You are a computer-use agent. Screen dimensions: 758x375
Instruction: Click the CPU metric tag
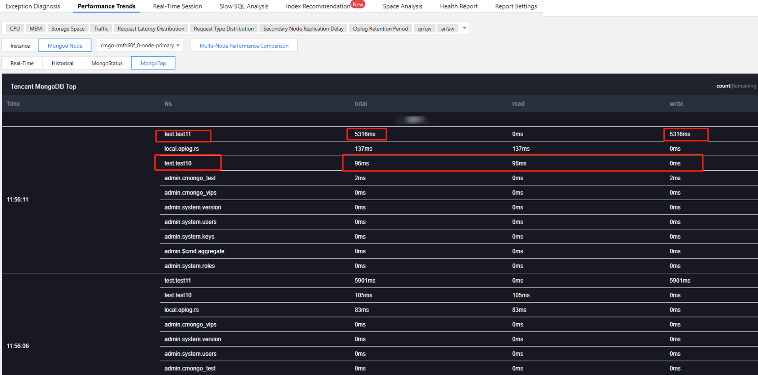click(15, 29)
